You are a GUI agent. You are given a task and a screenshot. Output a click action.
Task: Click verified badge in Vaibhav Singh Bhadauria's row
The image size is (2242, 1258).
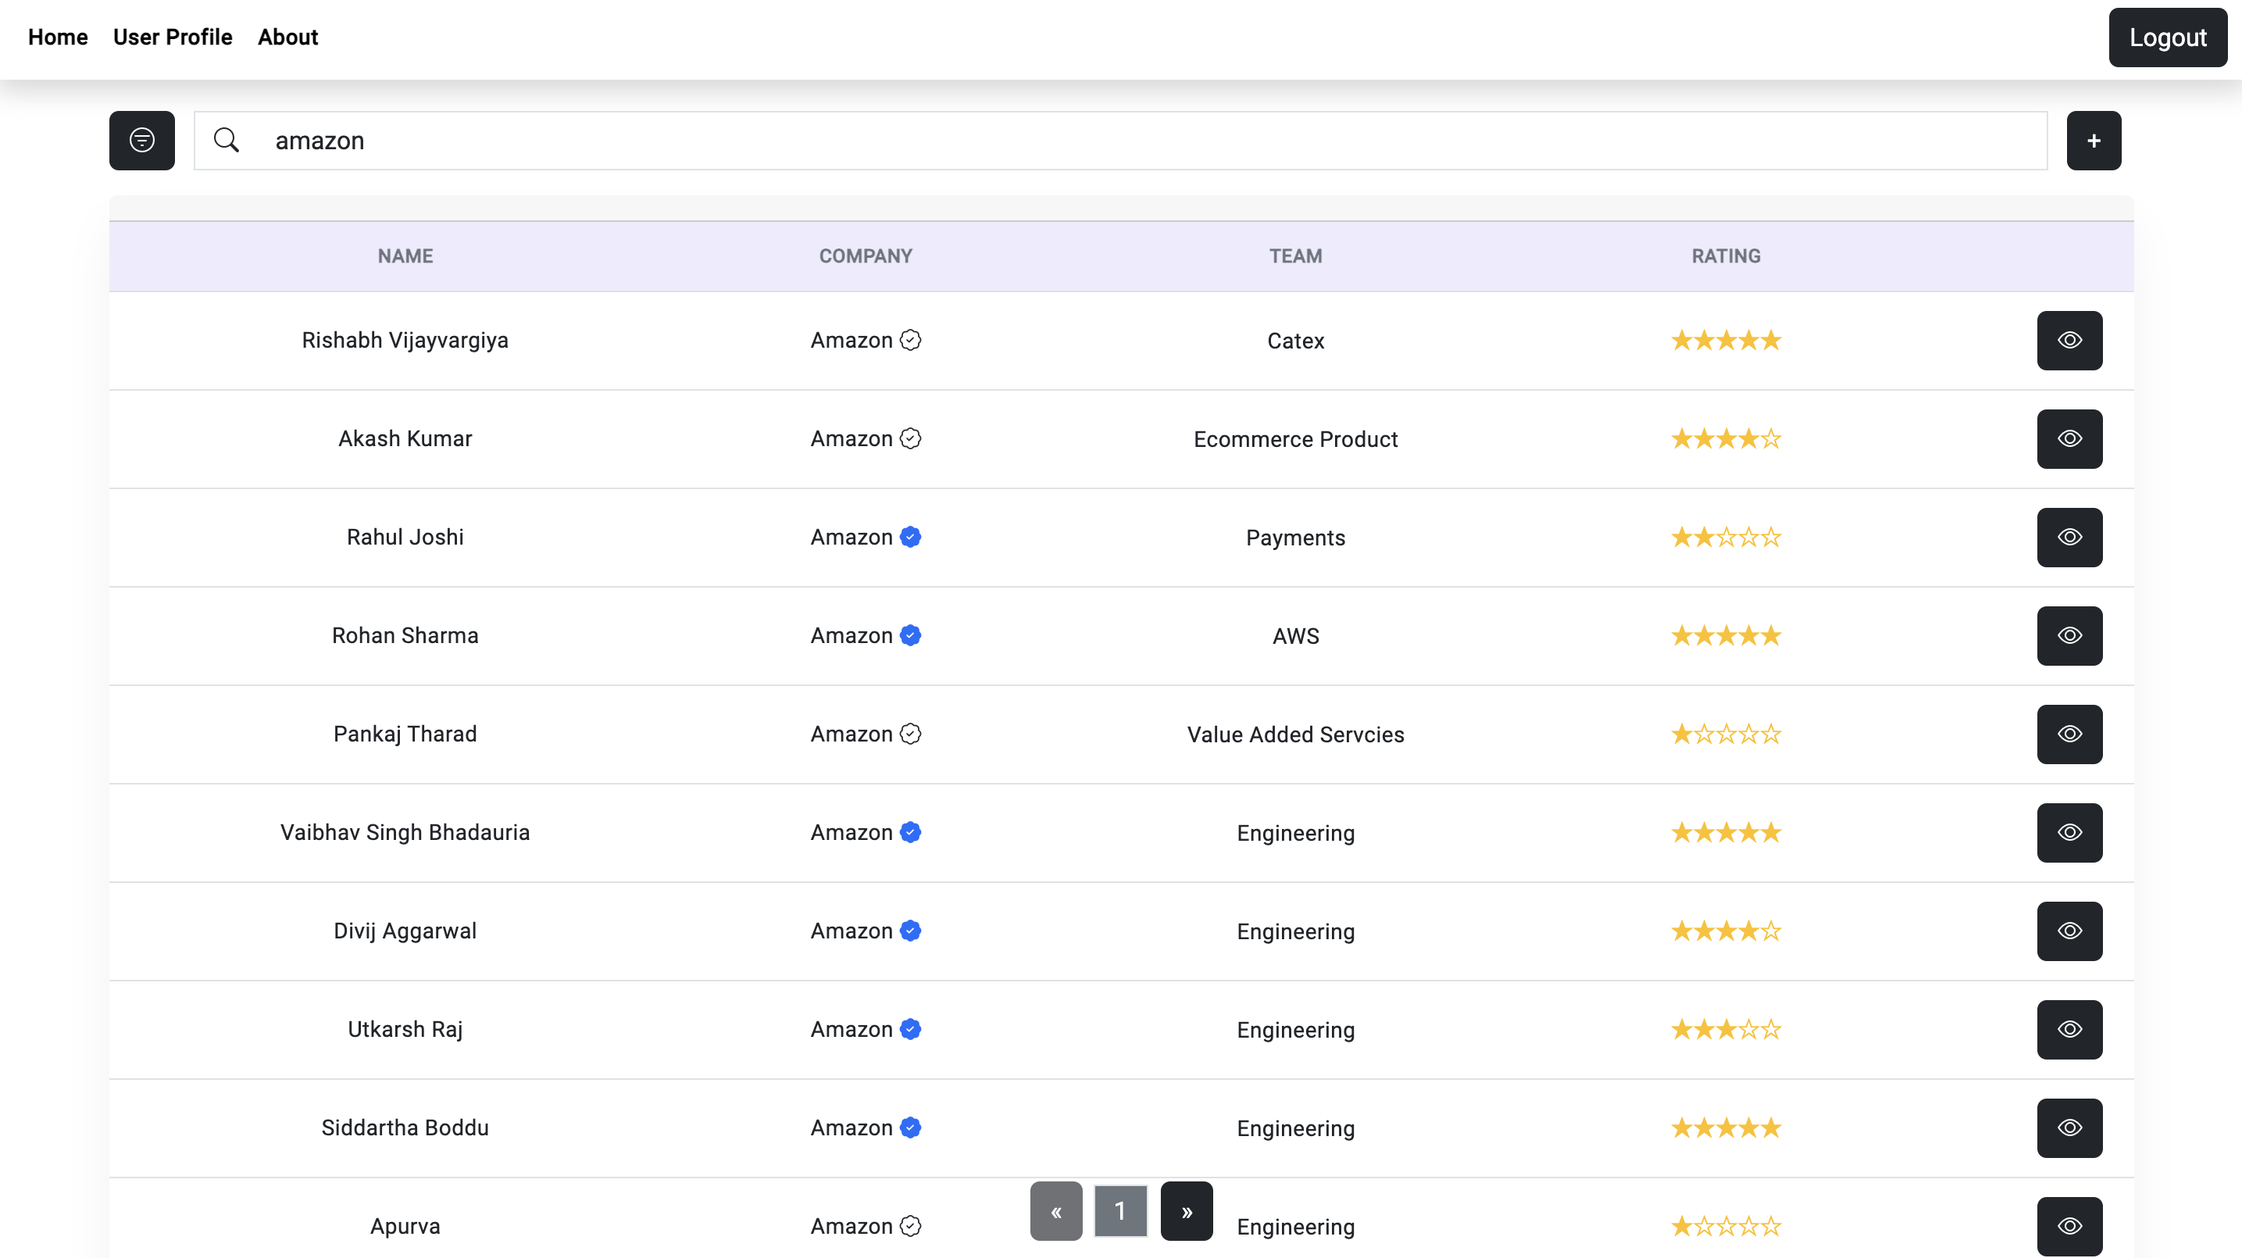(x=910, y=831)
